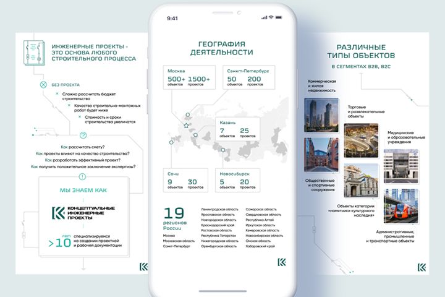The image size is (445, 297).
Task: Click the Wi-Fi icon in phone status bar
Action: pos(271,17)
